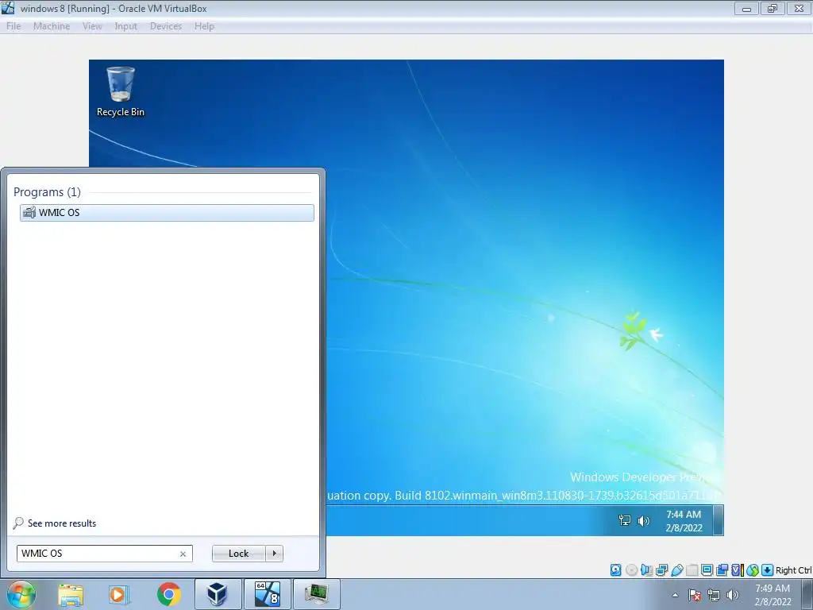Viewport: 813px width, 610px height.
Task: Expand the shutdown options arrow beside Lock
Action: (274, 554)
